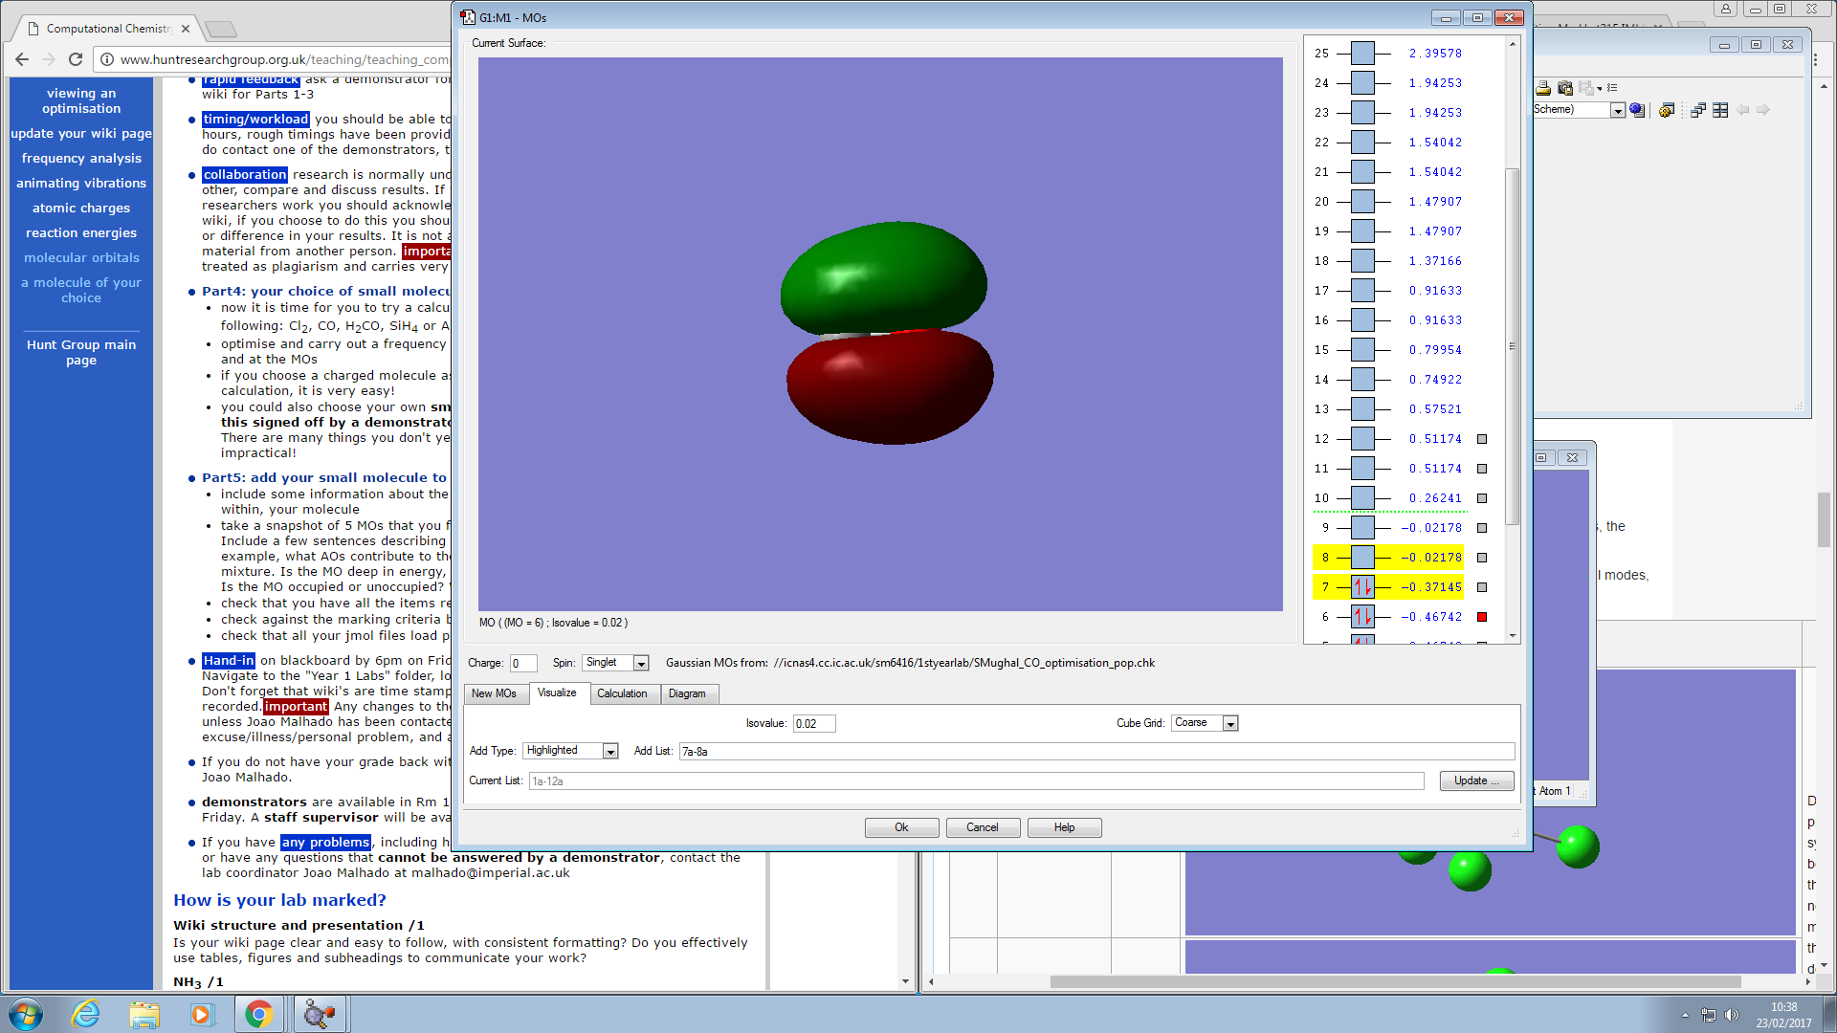1837x1033 pixels.
Task: Select the orbital 20 box in diagram
Action: [x=1362, y=202]
